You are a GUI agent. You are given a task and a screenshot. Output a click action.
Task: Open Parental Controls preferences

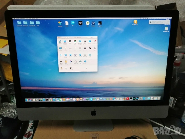(66, 63)
